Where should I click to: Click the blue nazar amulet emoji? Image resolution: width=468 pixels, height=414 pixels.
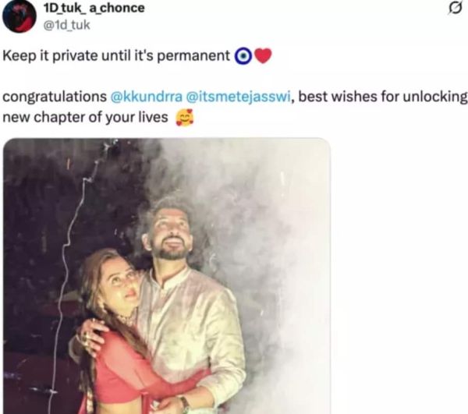(x=243, y=57)
